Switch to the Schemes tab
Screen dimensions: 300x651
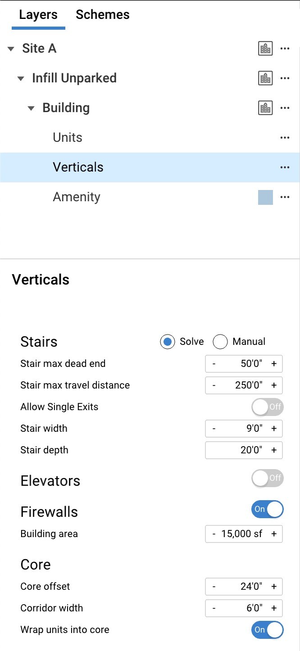[102, 14]
